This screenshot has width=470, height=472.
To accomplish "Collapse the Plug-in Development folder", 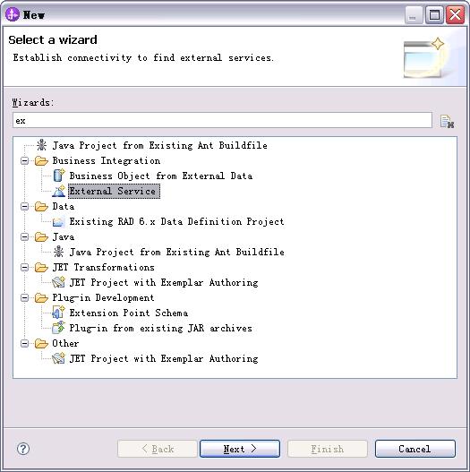I will [25, 297].
